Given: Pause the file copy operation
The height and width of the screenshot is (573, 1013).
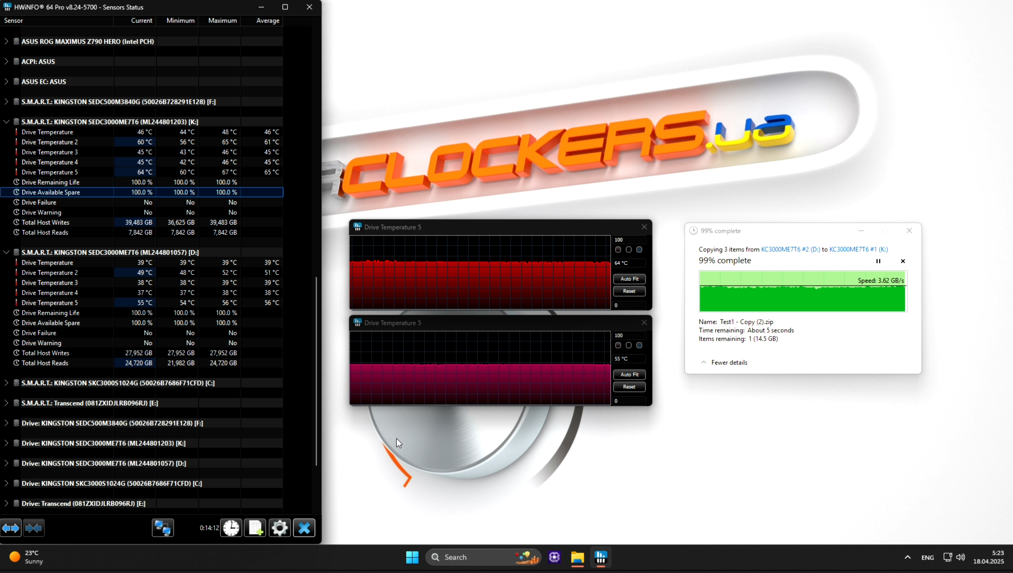Looking at the screenshot, I should [x=878, y=261].
